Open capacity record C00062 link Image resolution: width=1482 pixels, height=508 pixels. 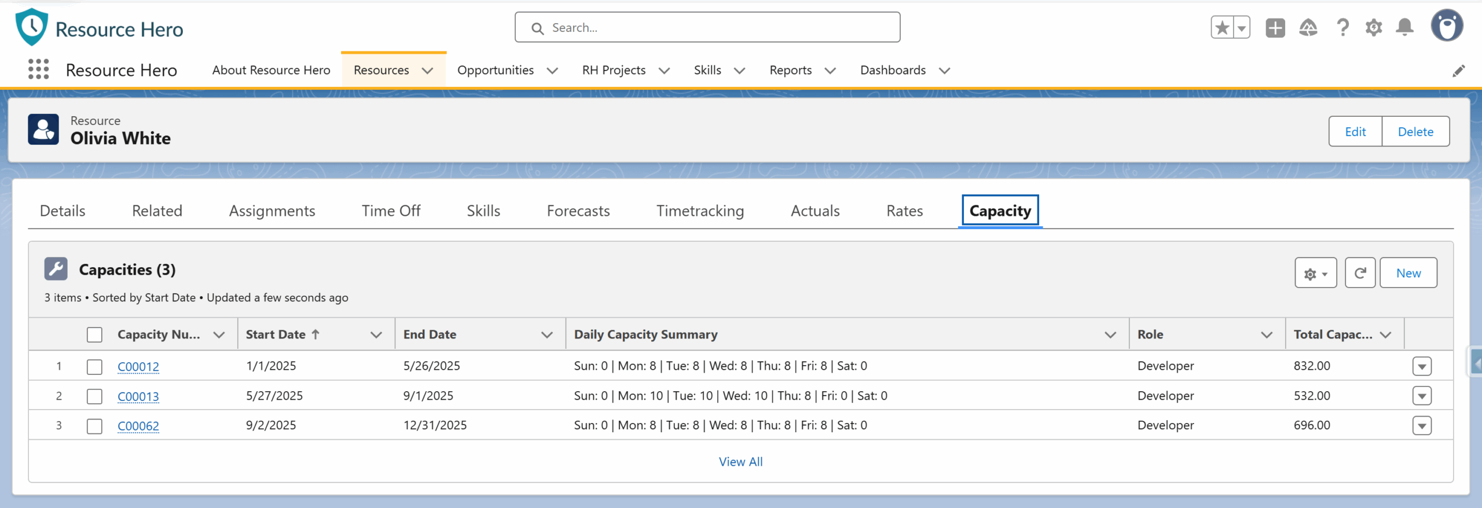(x=138, y=426)
